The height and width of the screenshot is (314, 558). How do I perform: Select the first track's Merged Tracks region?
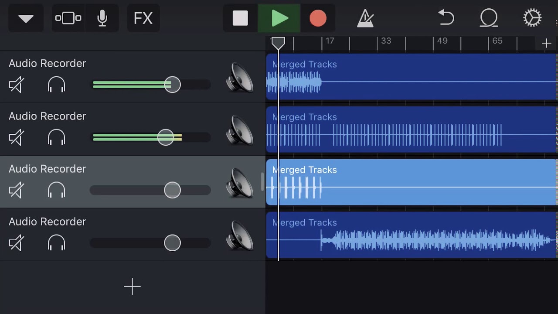click(x=412, y=77)
